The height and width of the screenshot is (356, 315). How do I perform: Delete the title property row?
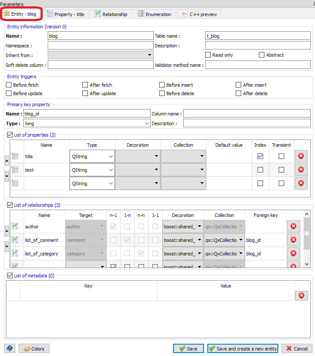(301, 156)
